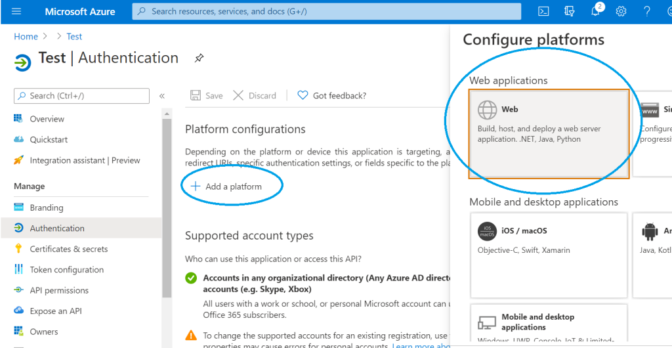Click the Discard button

click(x=255, y=96)
